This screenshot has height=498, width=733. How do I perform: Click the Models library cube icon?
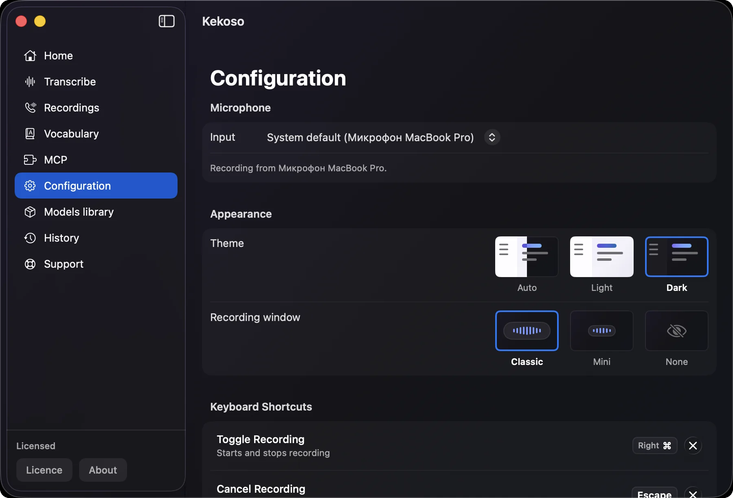30,212
